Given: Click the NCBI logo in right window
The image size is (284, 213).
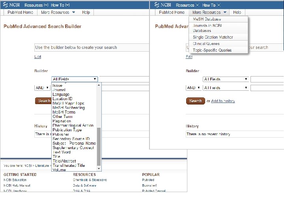Looking at the screenshot, I should [x=163, y=5].
